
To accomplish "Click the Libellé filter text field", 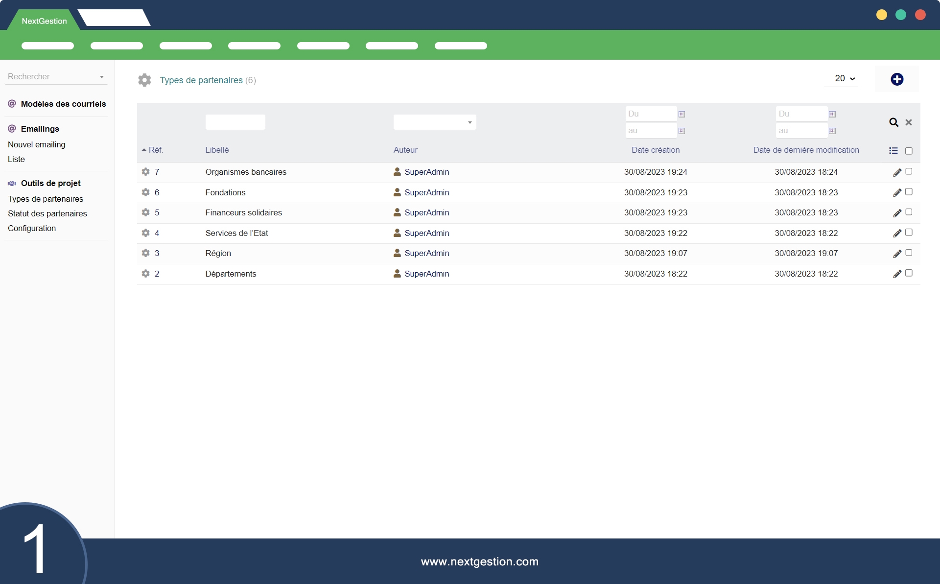I will pos(235,122).
